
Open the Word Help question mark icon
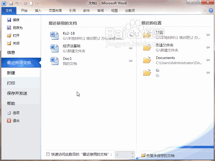click(x=211, y=11)
